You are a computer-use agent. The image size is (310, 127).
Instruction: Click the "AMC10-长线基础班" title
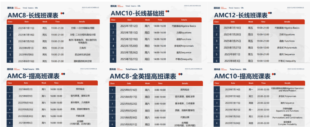137,13
